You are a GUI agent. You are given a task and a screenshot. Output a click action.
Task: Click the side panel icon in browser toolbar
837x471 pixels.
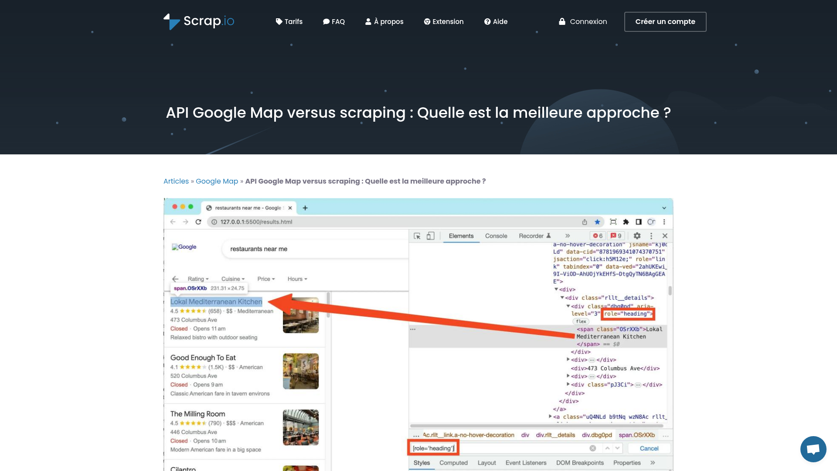pyautogui.click(x=639, y=222)
